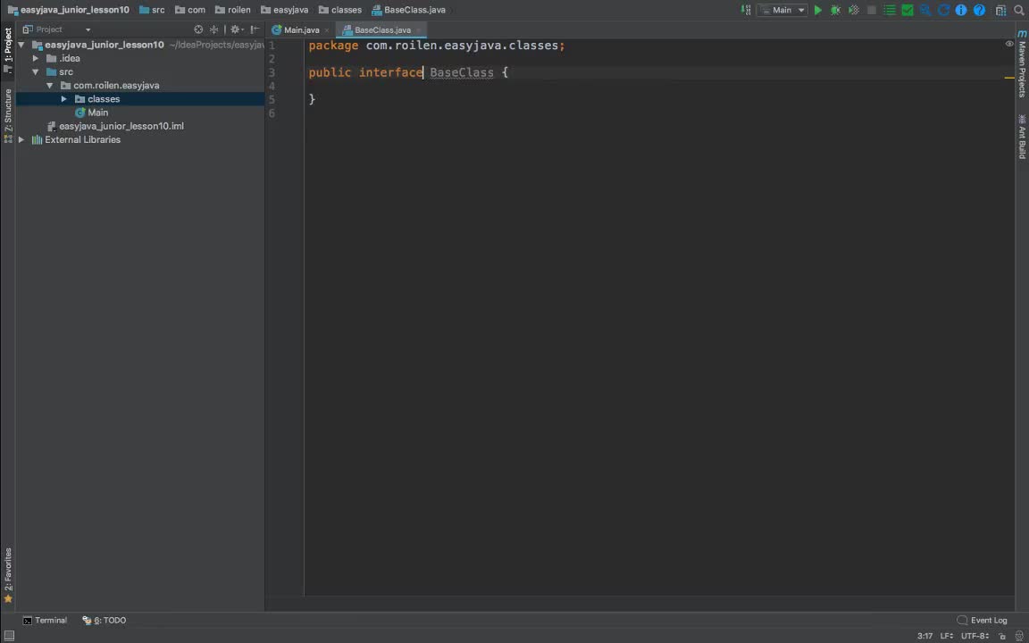Open the Event Log
Viewport: 1029px width, 643px height.
[x=982, y=620]
